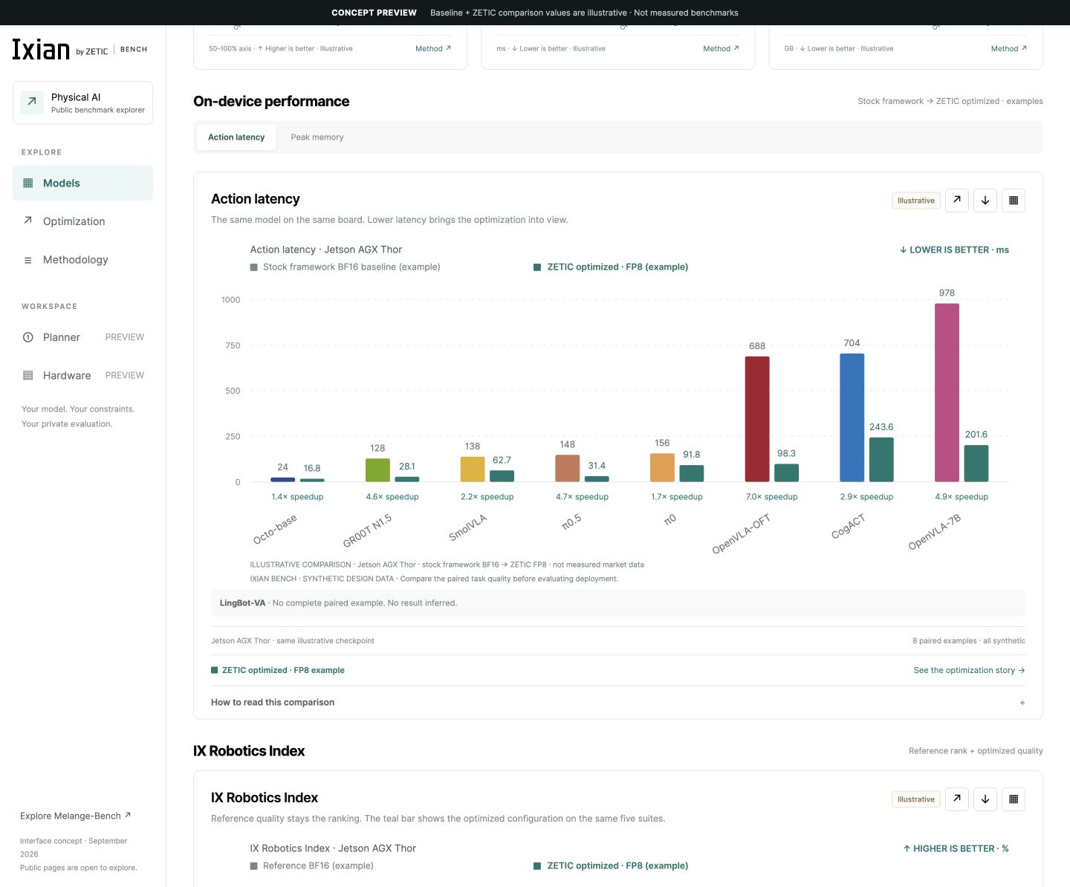This screenshot has width=1070, height=887.
Task: Toggle Stock framework BF16 baseline legend in latency chart
Action: 346,267
